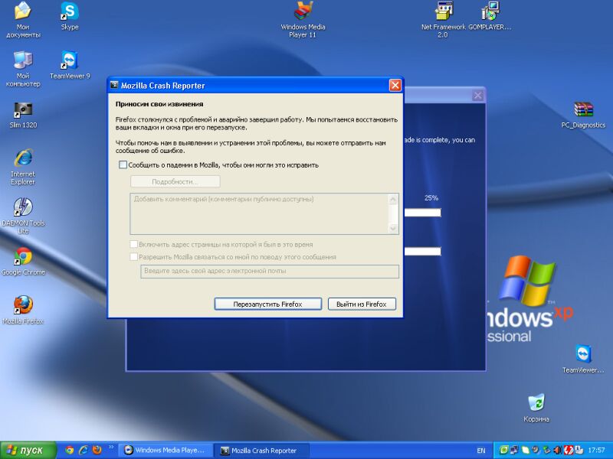The image size is (613, 459).
Task: Toggle 'Разрешить Mozilla связаться со мной' checkbox
Action: pos(133,257)
